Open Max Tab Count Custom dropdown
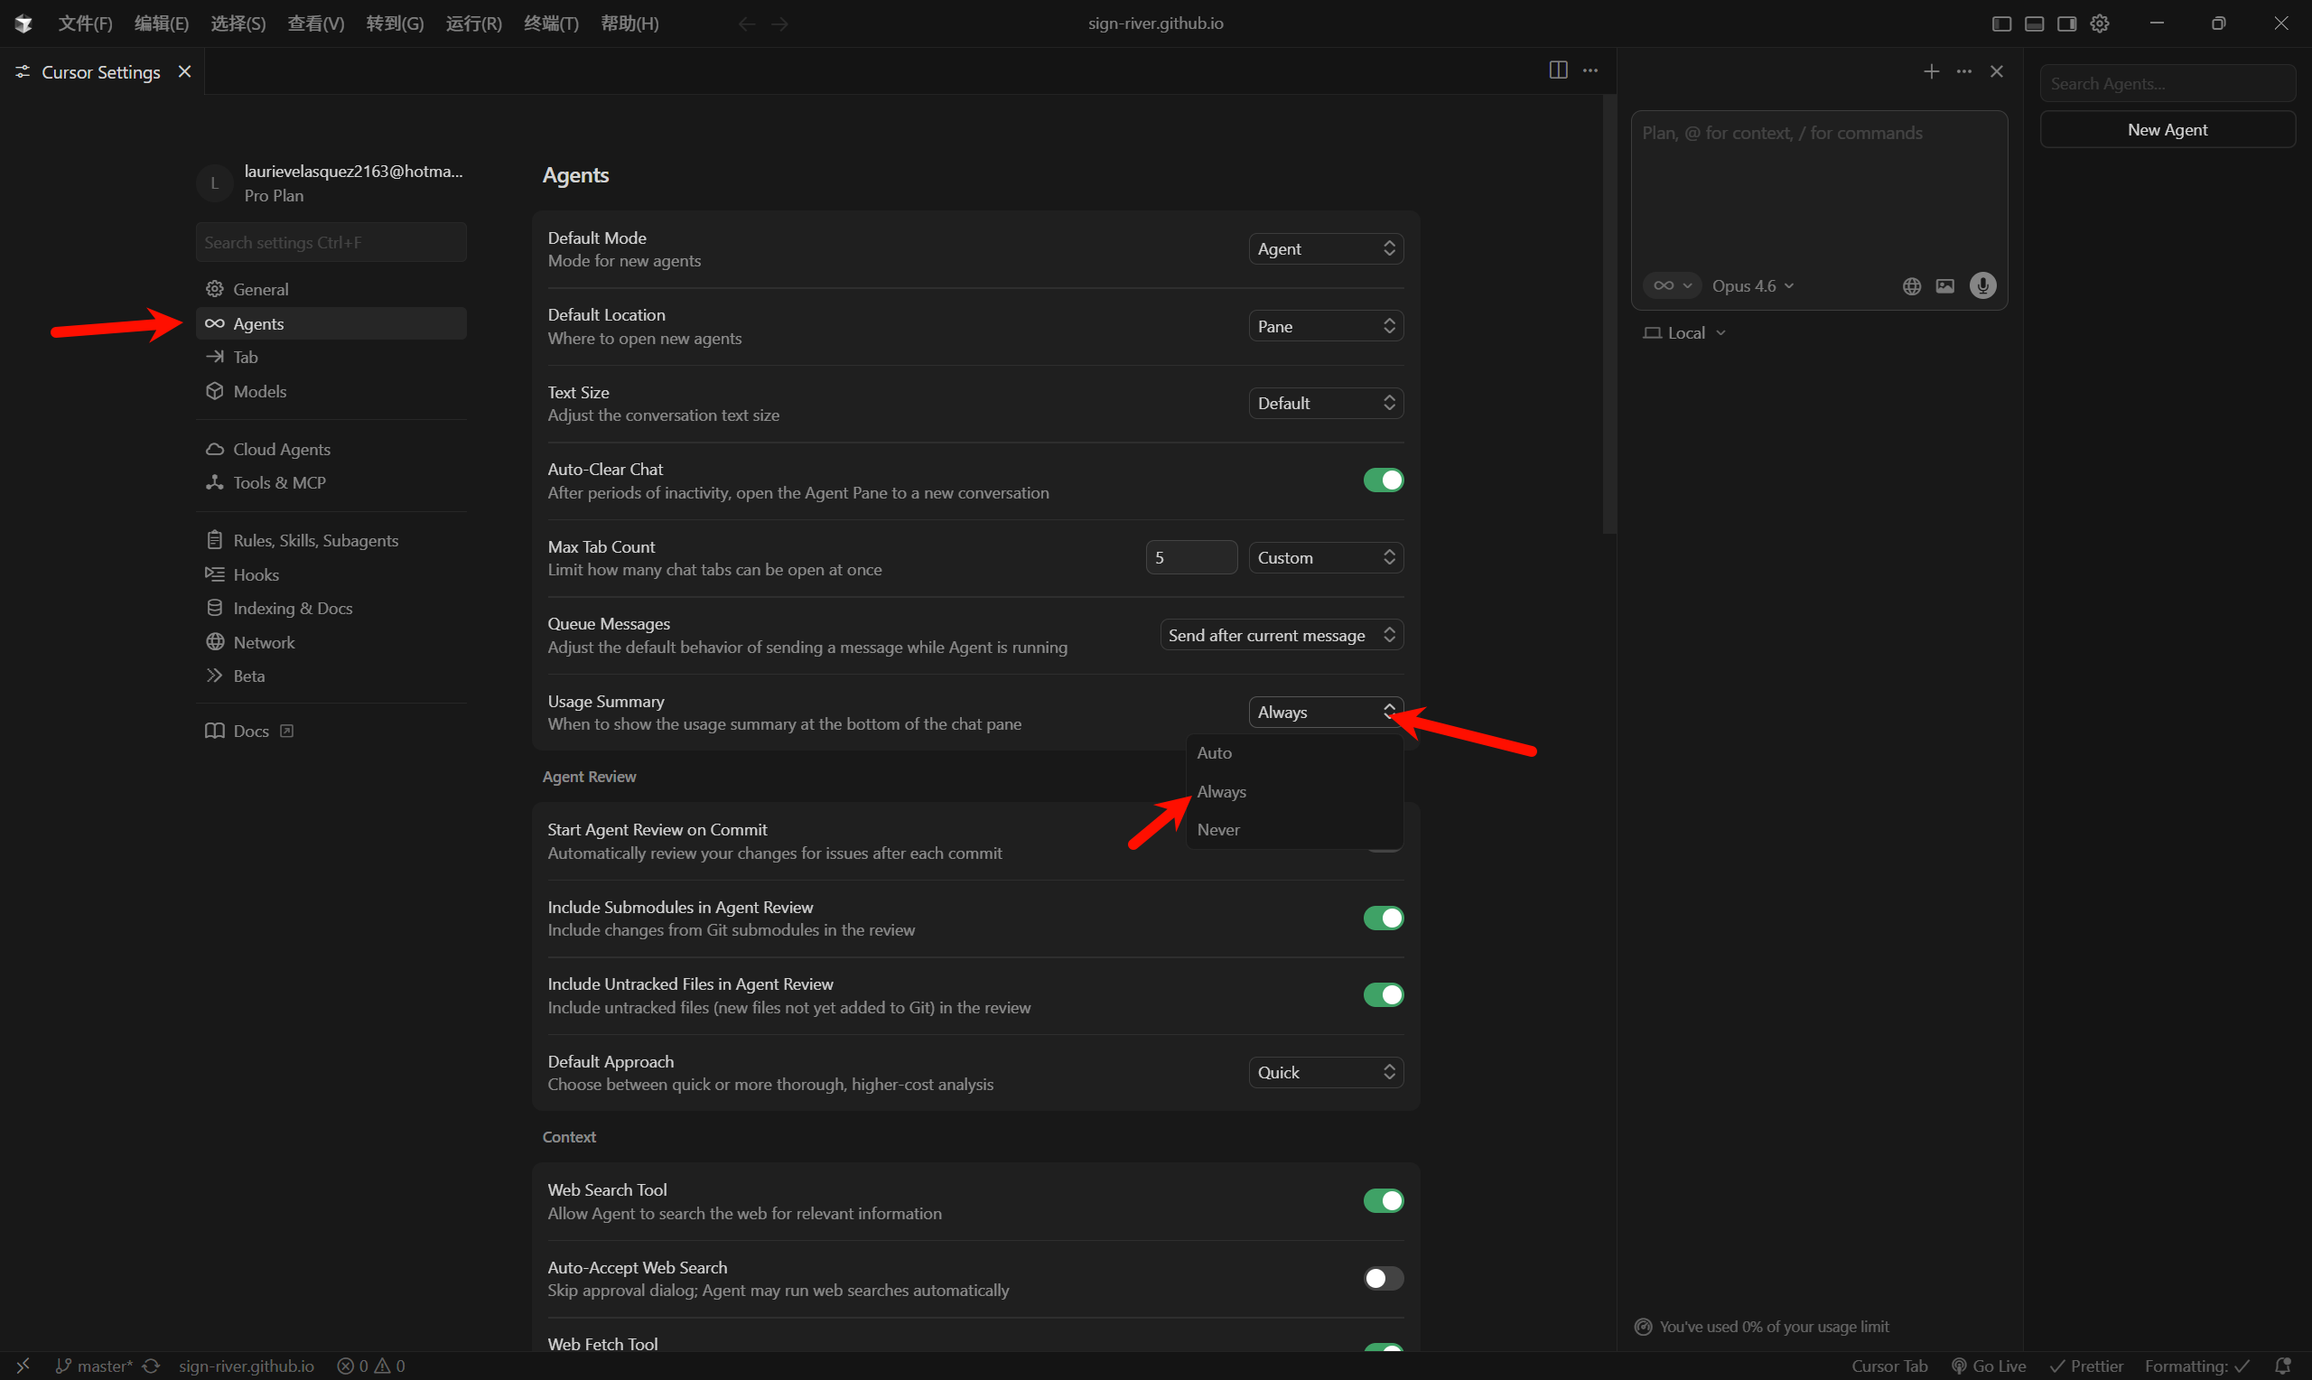Image resolution: width=2312 pixels, height=1380 pixels. (1326, 557)
